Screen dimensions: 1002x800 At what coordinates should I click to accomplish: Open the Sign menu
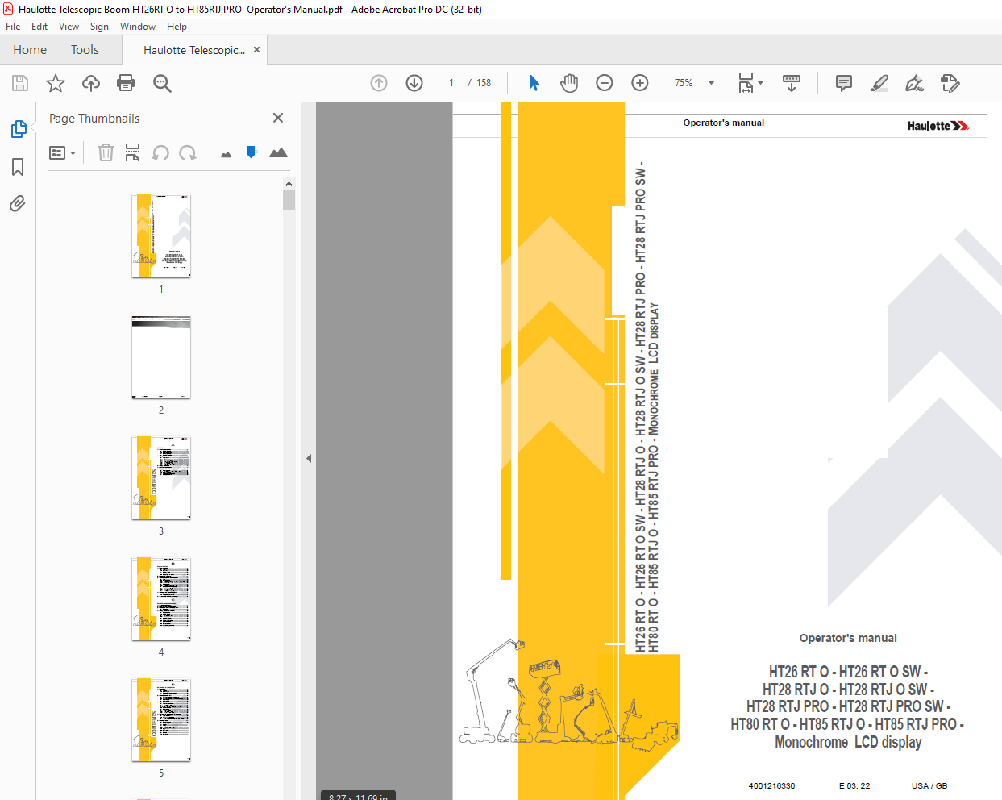(x=99, y=27)
